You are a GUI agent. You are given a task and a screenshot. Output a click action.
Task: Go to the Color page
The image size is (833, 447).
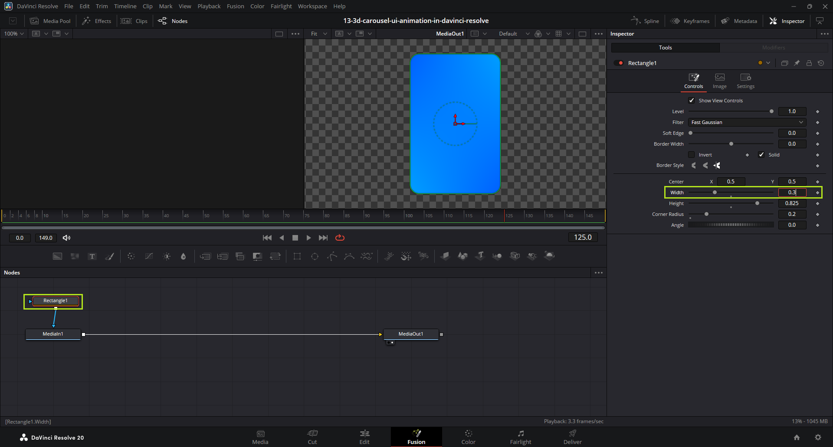(x=468, y=437)
